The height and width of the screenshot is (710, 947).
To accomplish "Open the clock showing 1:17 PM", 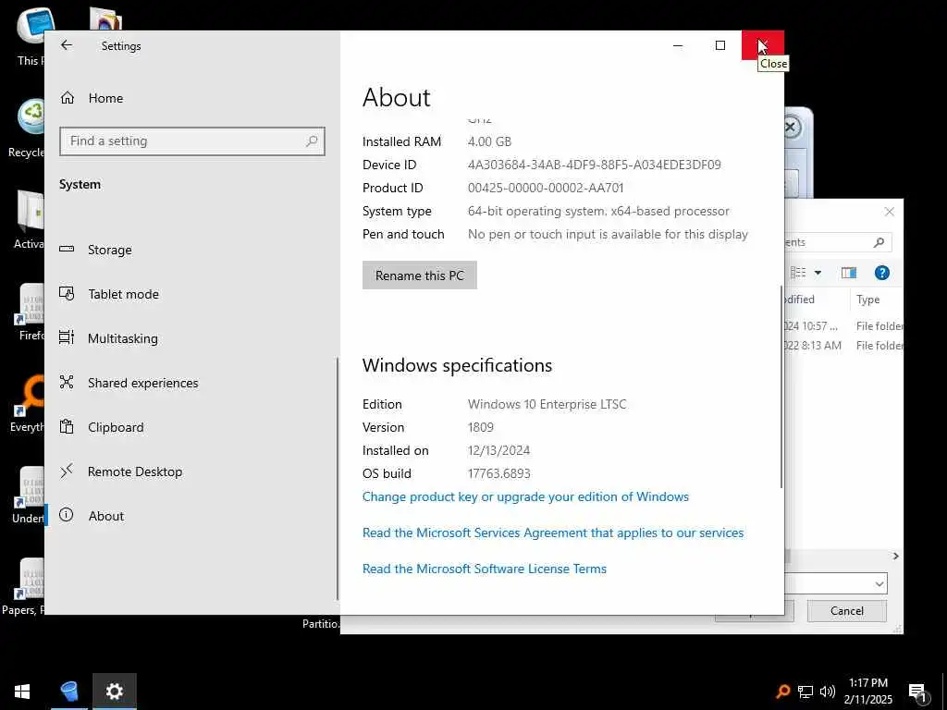I will [867, 692].
